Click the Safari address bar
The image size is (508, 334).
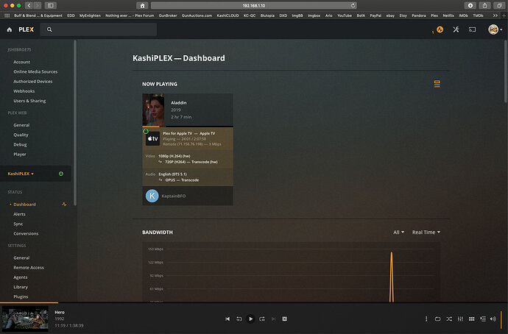click(254, 5)
